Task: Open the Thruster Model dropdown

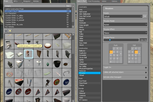Action: pyautogui.click(x=125, y=25)
